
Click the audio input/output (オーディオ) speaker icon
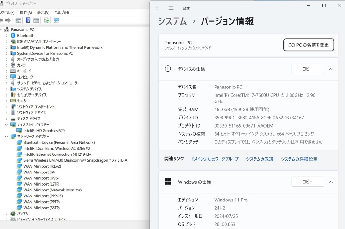(13, 59)
